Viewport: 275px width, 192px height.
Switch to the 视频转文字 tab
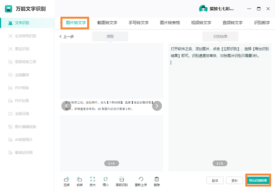pyautogui.click(x=201, y=23)
